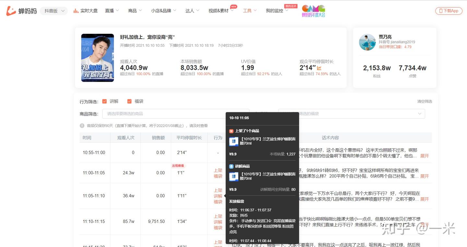467x247 pixels.
Task: Open product thumbnail under 讲解商品
Action: pos(234,177)
